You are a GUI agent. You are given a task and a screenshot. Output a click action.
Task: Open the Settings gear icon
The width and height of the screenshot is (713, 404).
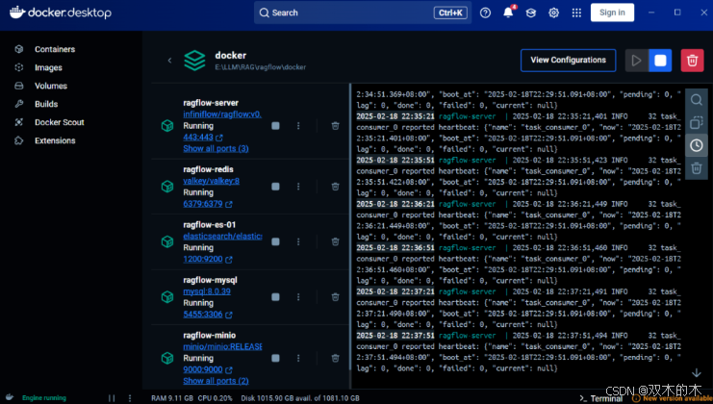click(x=553, y=13)
